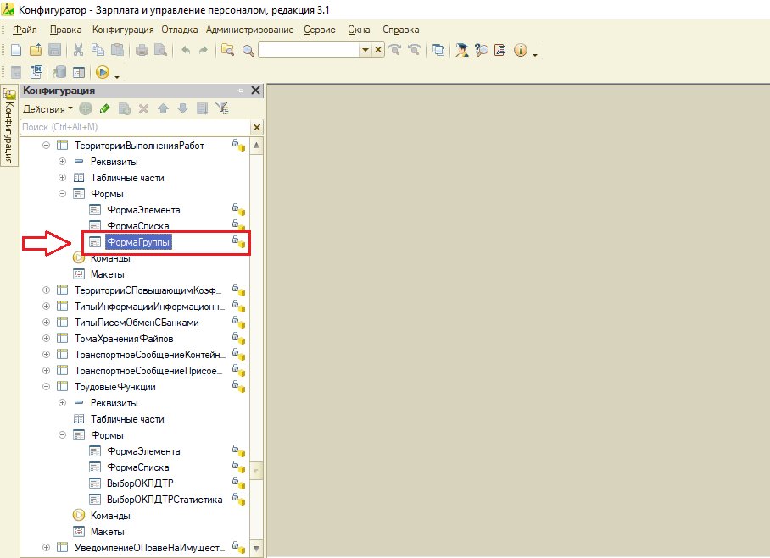The height and width of the screenshot is (558, 770).
Task: Click the configuration window icon next to database icon
Action: coord(79,73)
